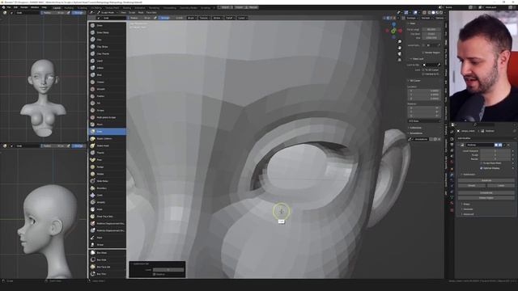This screenshot has width=518, height=291.
Task: Select the Draw Sharp brush tool
Action: [107, 32]
